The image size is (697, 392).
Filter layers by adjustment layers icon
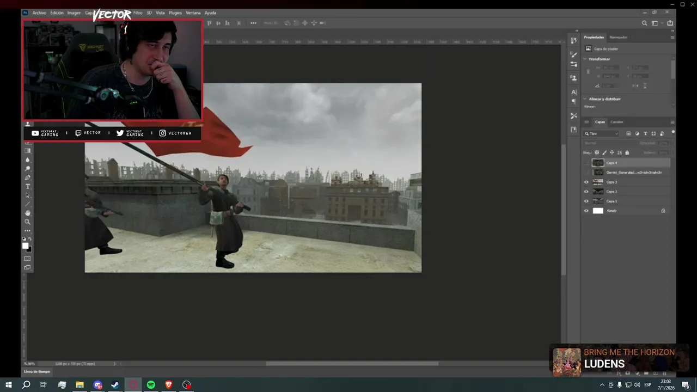click(637, 133)
